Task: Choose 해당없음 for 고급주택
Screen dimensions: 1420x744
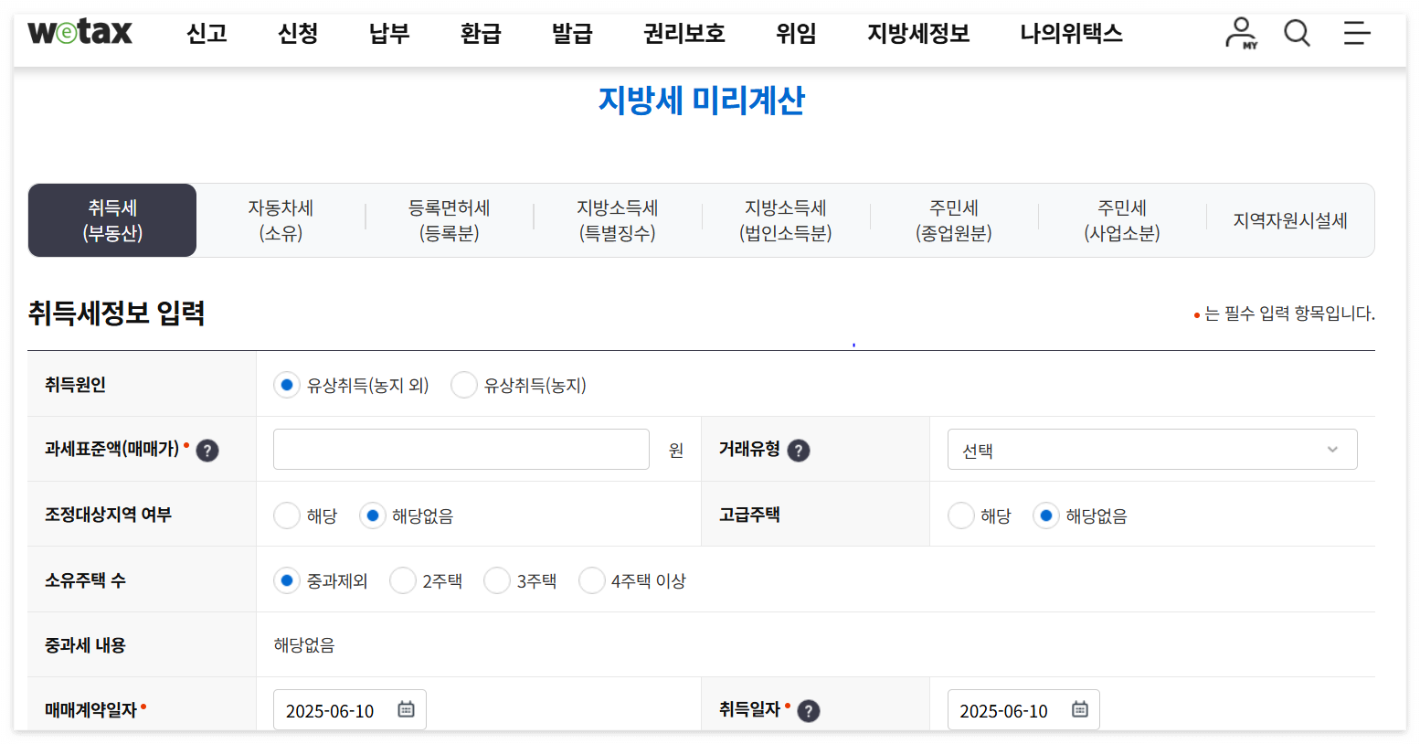Action: pyautogui.click(x=1046, y=515)
